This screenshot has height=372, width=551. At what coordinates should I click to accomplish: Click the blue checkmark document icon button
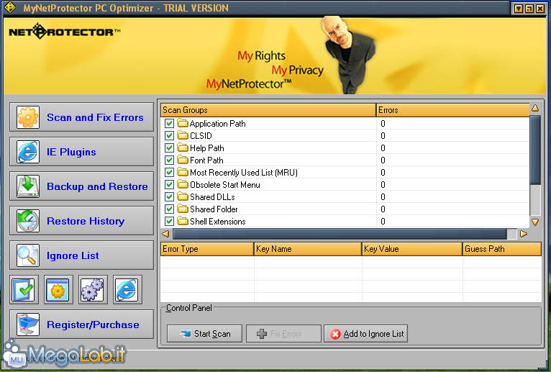pos(24,289)
